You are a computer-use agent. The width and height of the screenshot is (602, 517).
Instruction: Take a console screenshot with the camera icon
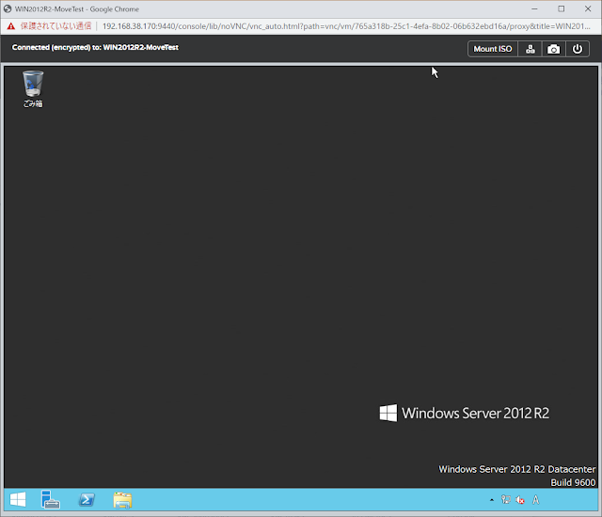tap(553, 49)
